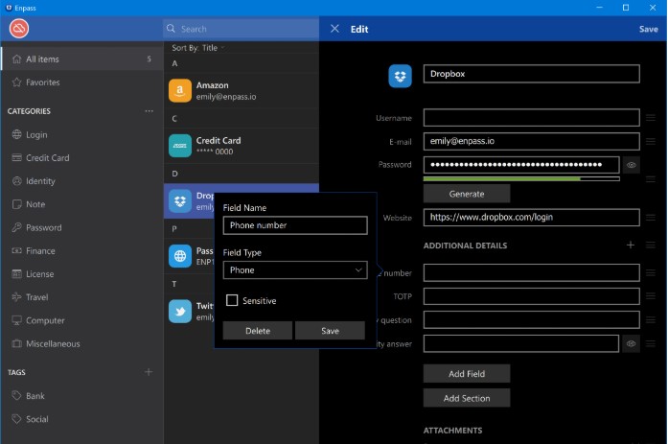Open the Categories three-dot menu
The height and width of the screenshot is (444, 668).
[149, 111]
